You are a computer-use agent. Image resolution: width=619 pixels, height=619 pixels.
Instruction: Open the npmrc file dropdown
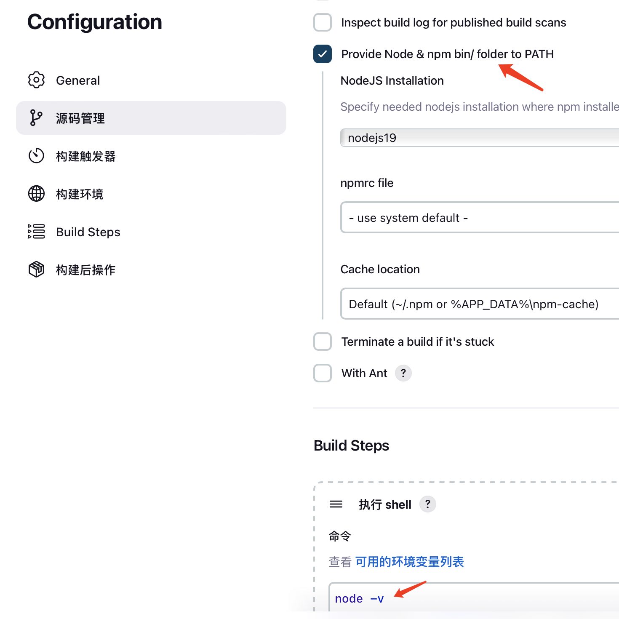point(480,218)
